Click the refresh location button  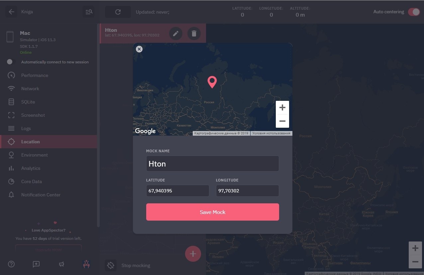118,12
